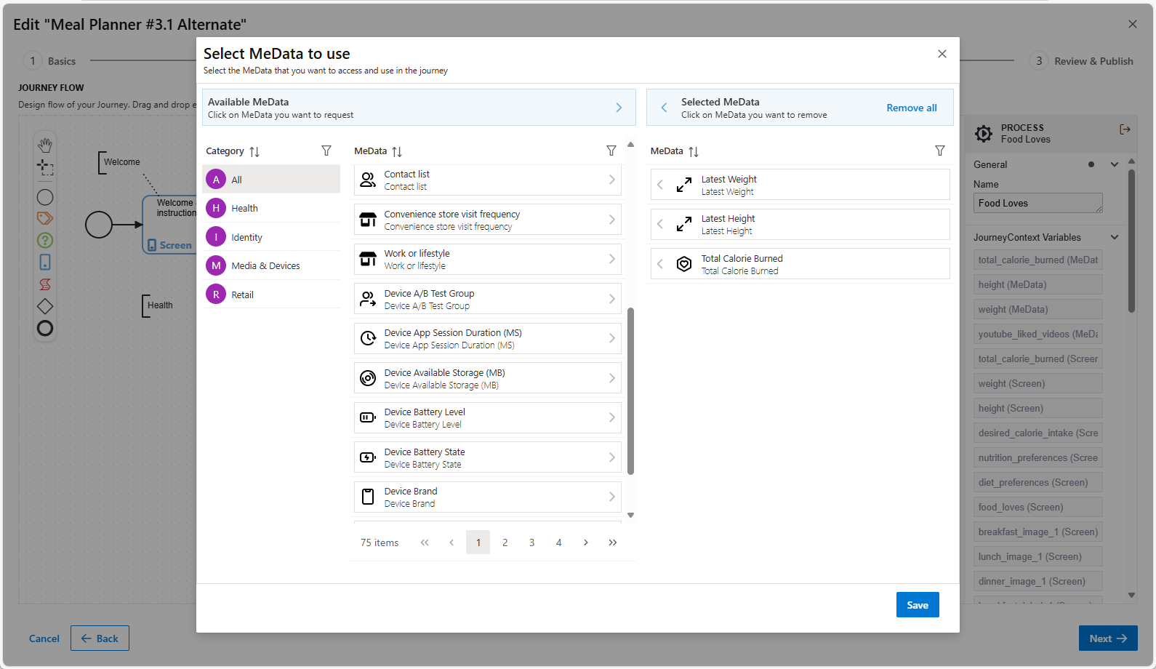1156x669 pixels.
Task: Pick the green question mark tool
Action: click(x=45, y=240)
